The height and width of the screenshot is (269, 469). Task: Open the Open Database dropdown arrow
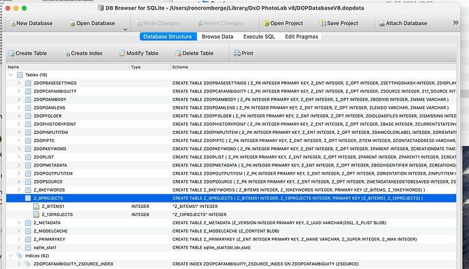click(x=125, y=29)
